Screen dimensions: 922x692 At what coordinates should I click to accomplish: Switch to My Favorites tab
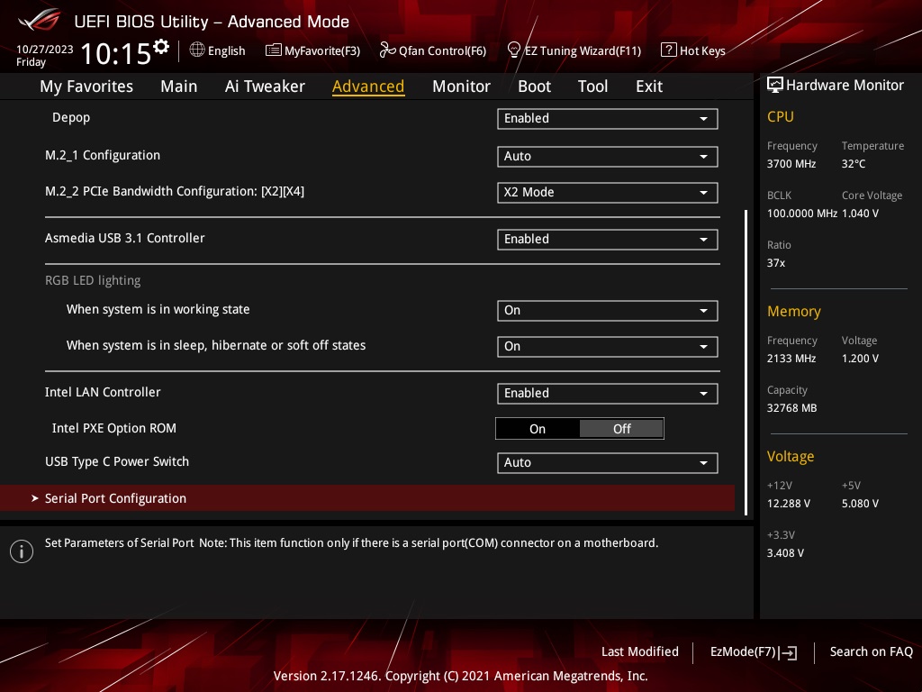[x=86, y=86]
